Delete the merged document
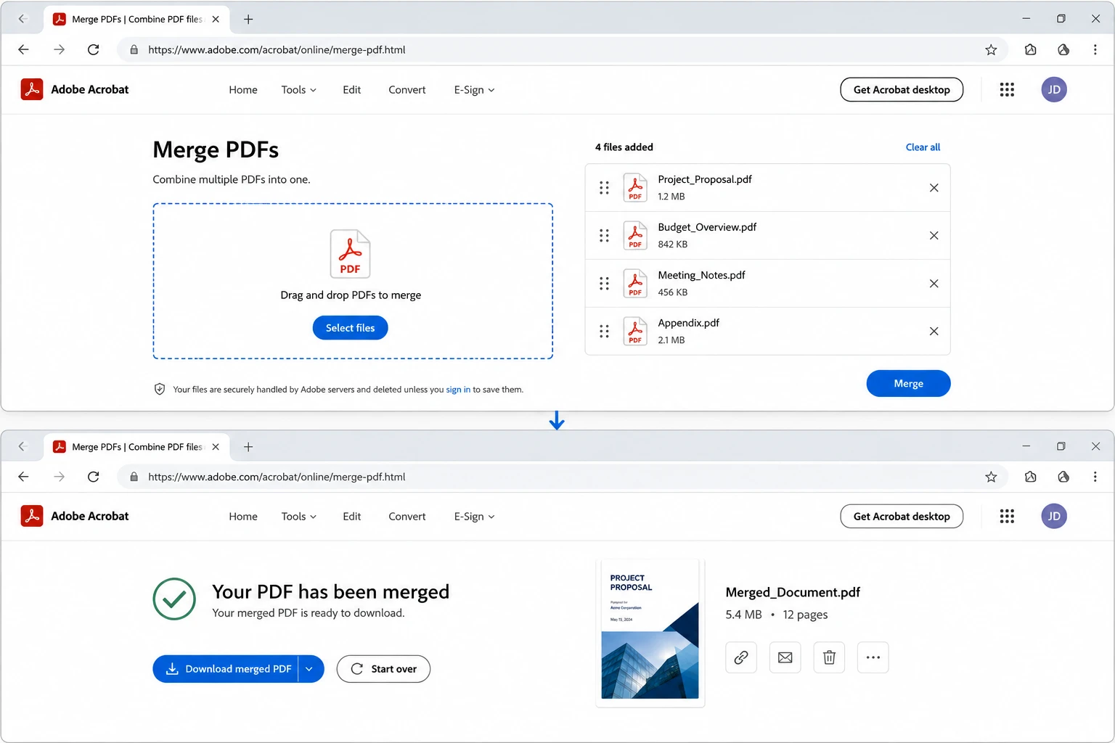The image size is (1115, 743). point(829,657)
